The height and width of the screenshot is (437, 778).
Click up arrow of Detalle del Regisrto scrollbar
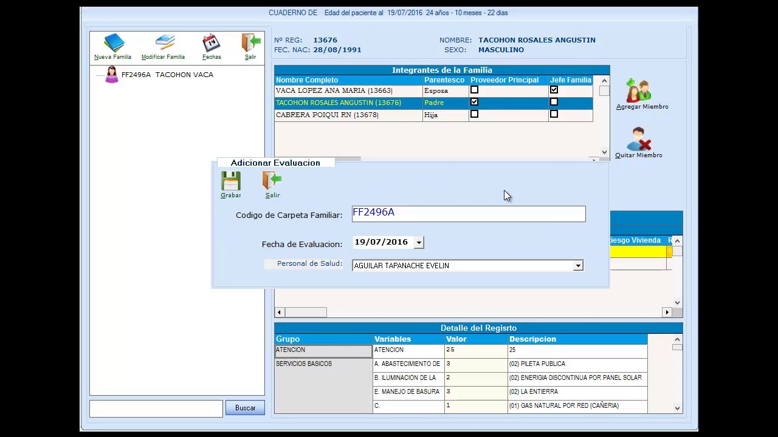(x=677, y=339)
